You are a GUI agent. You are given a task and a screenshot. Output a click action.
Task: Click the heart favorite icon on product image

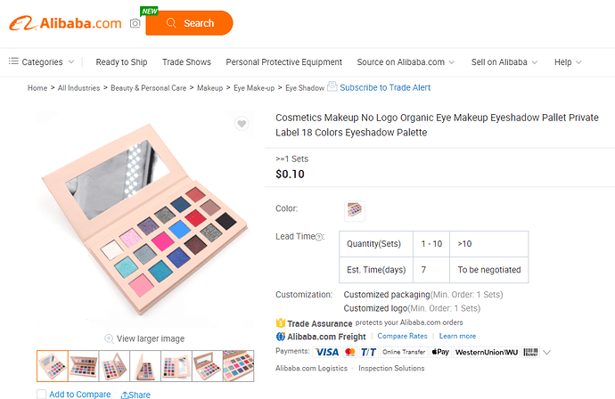pyautogui.click(x=242, y=124)
